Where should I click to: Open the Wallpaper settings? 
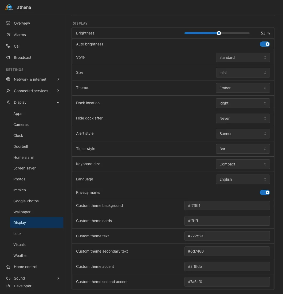pos(22,212)
